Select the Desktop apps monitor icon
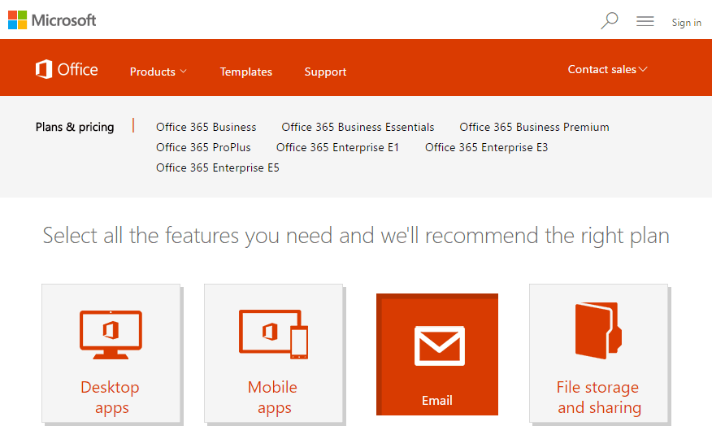 [111, 335]
